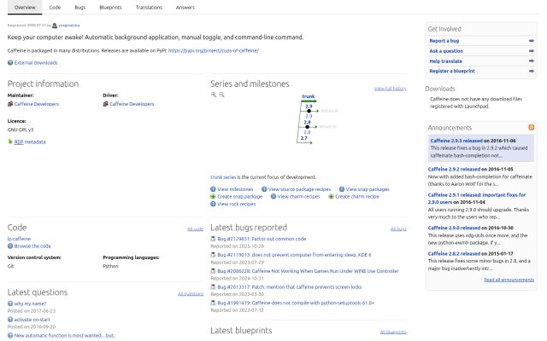This screenshot has width=547, height=341.
Task: Open Create charm recipe link
Action: click(x=357, y=197)
